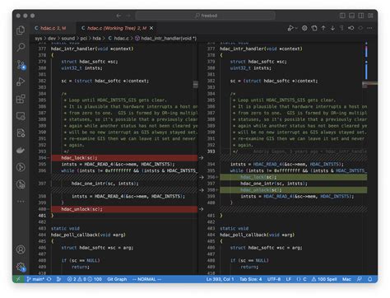Open the Explorer view in activity bar
Screen dimensions: 390x298
coord(21,30)
